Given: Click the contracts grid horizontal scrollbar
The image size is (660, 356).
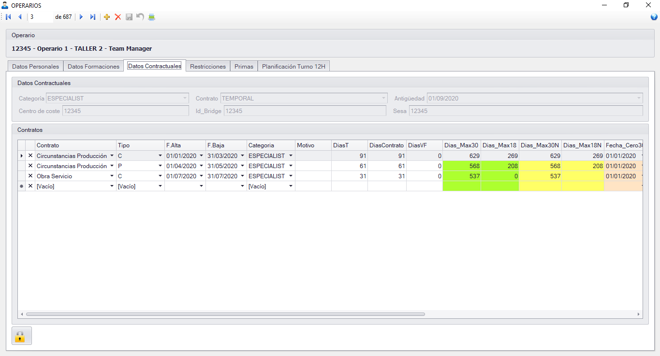Looking at the screenshot, I should coord(225,314).
